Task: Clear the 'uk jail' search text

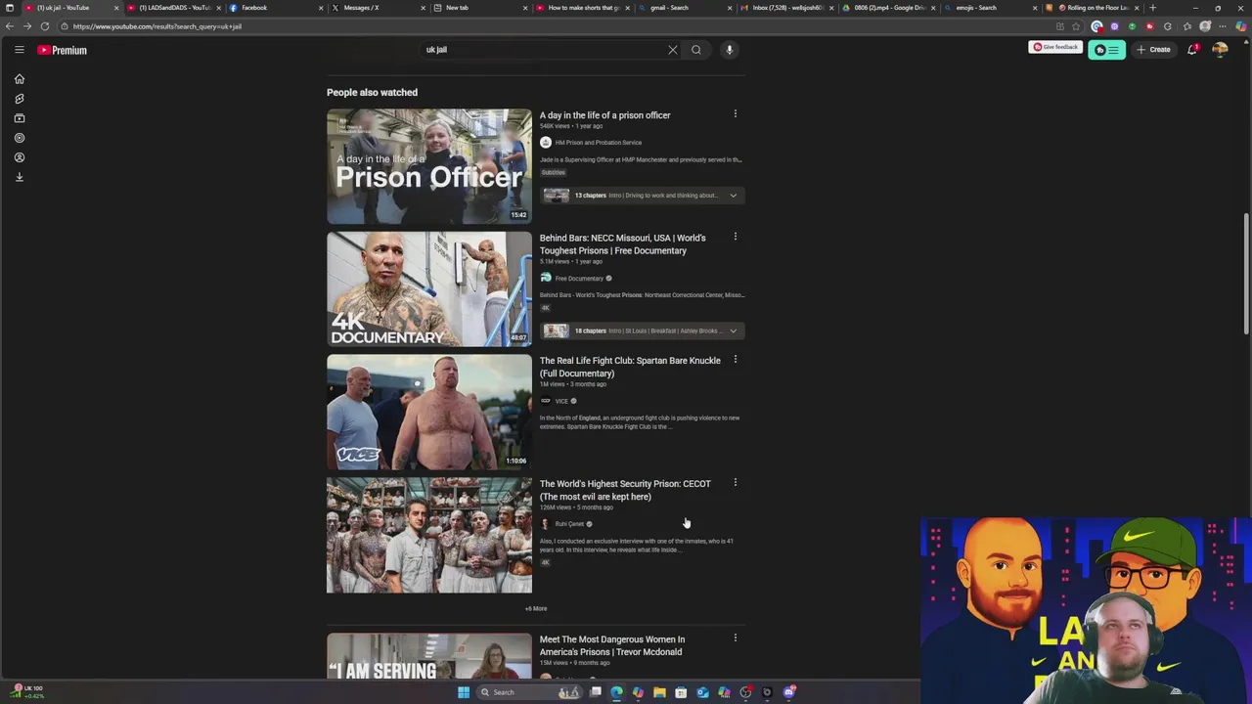Action: pyautogui.click(x=673, y=50)
